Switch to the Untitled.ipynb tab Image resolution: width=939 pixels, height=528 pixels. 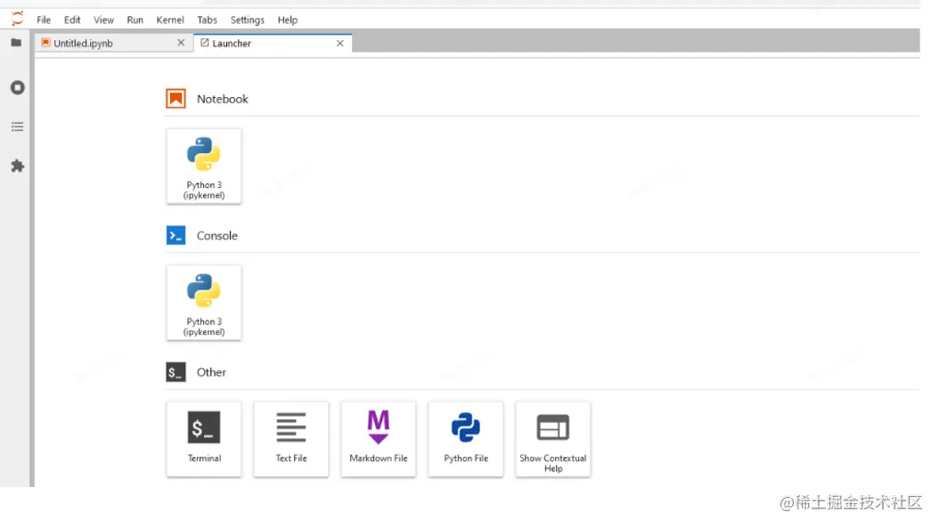(114, 43)
